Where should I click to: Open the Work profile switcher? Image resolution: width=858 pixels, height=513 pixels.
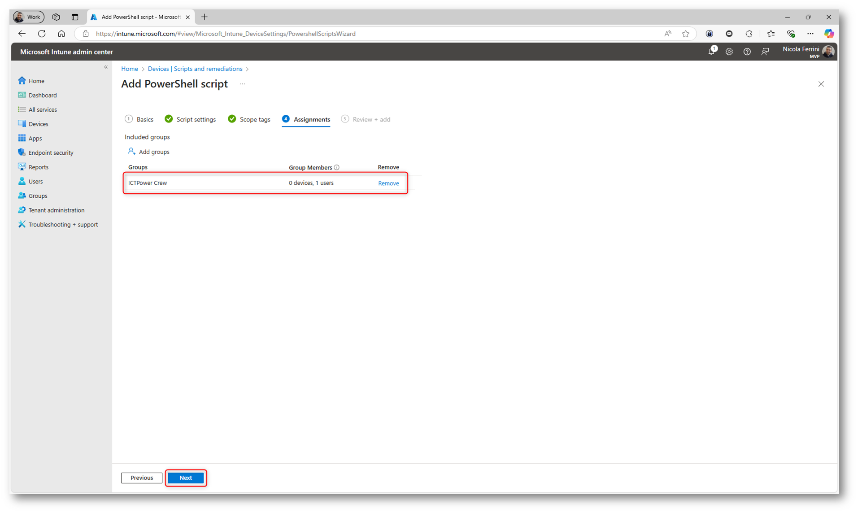tap(28, 17)
